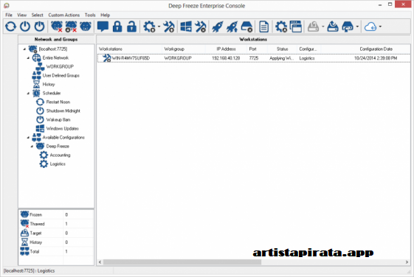
Task: Click the horizontal scrollbar thumb
Action: (x=182, y=262)
